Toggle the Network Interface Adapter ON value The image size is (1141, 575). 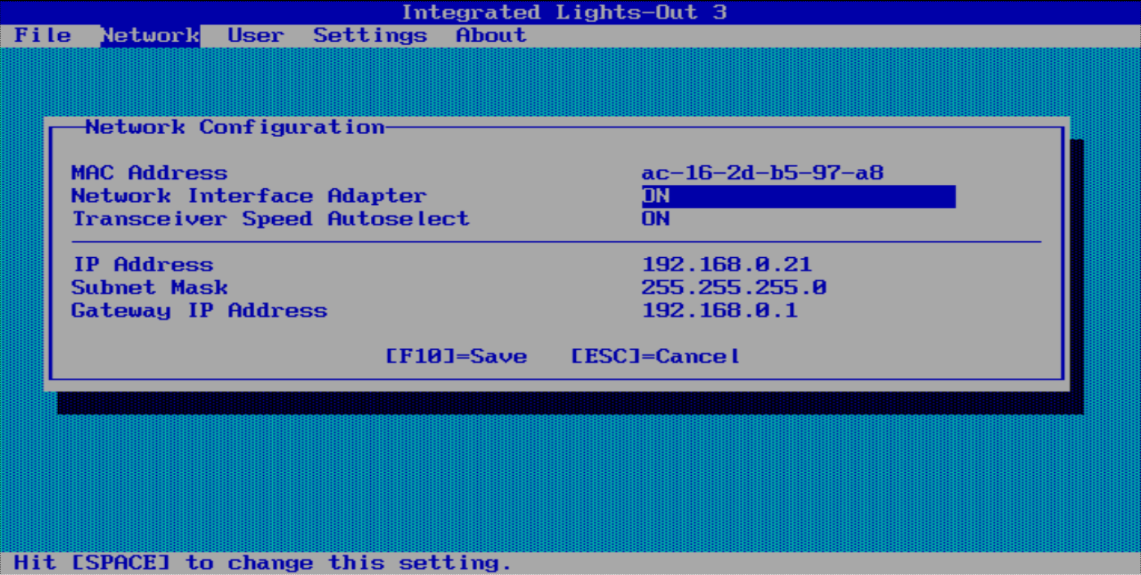798,196
